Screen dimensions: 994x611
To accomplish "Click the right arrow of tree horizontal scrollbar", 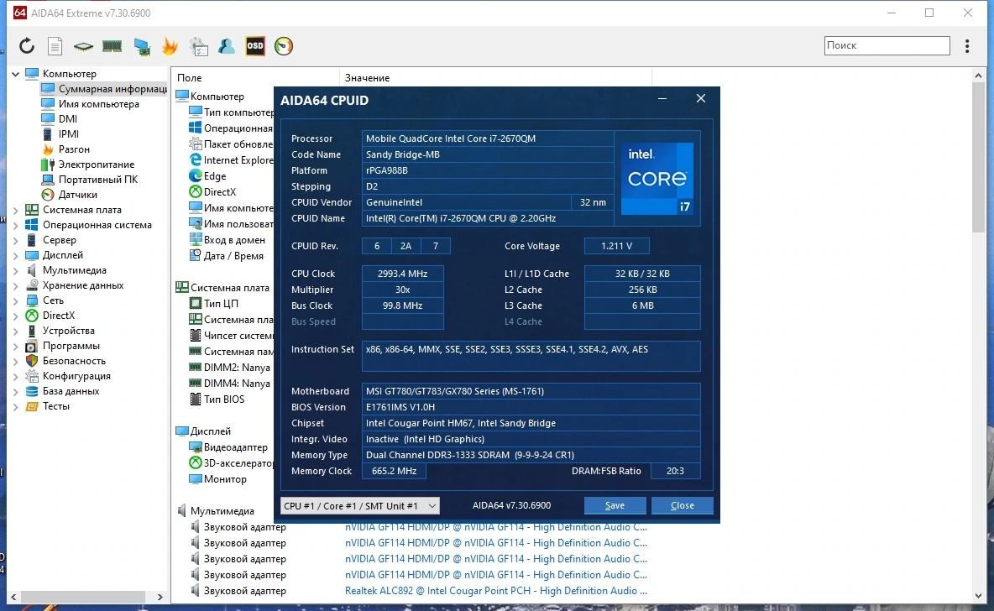I will click(x=160, y=597).
